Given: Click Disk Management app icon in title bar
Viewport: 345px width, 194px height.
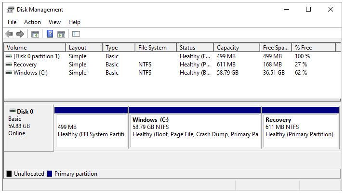Looking at the screenshot, I should click(10, 10).
